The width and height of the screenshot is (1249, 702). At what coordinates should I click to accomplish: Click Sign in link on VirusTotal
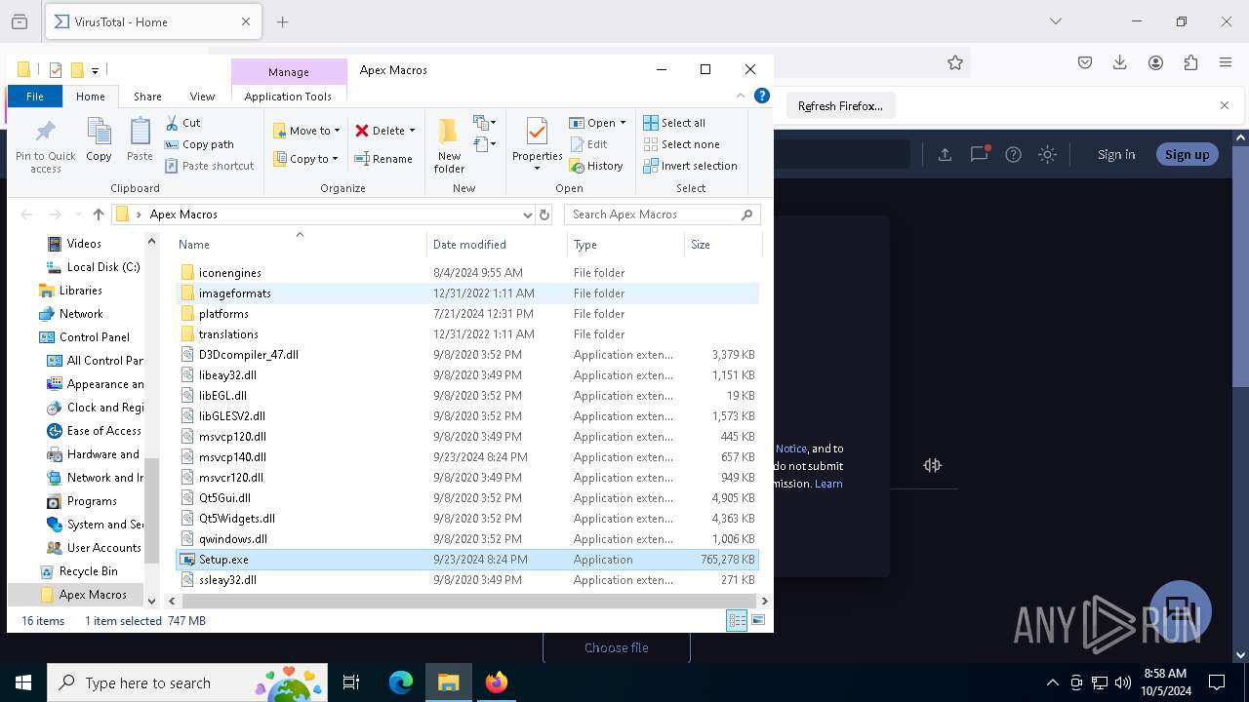1116,154
